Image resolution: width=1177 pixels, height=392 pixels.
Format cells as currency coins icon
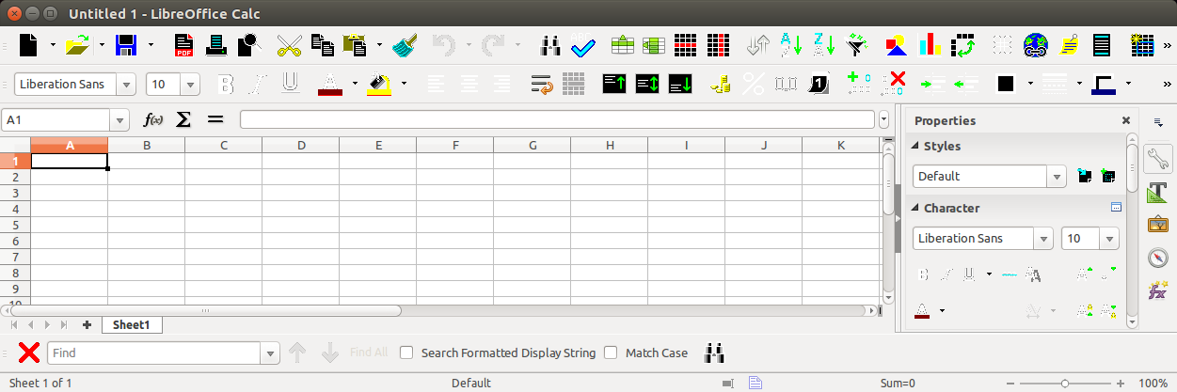[721, 85]
